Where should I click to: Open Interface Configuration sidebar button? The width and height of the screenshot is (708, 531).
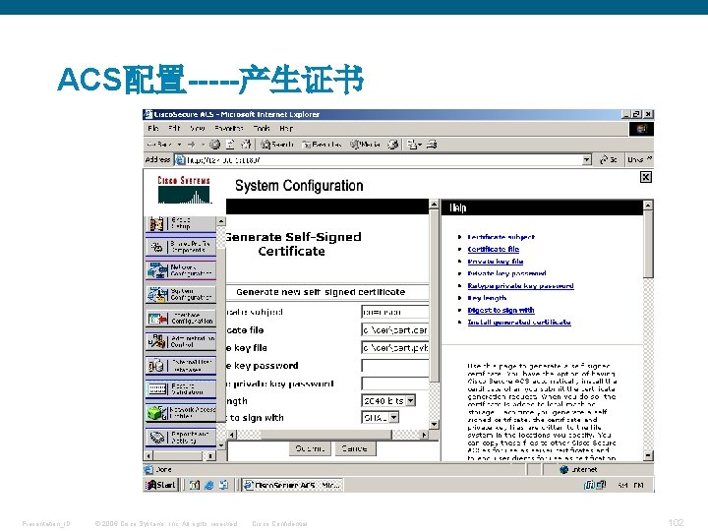click(x=181, y=319)
